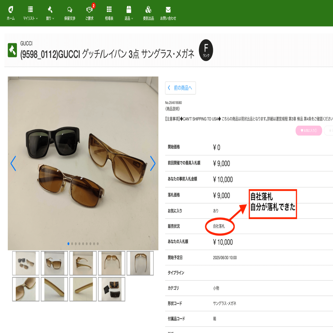The height and width of the screenshot is (333, 333).
Task: Click the 開始価格 value ¥ 0
Action: pyautogui.click(x=217, y=147)
